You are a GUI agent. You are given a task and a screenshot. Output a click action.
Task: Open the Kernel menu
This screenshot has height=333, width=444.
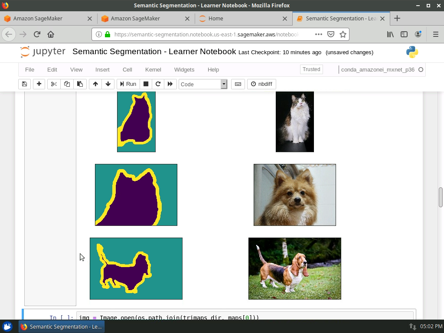click(153, 70)
